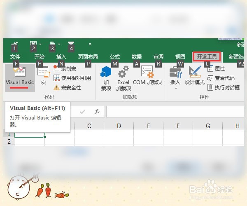Click into the formula bar input

175,112
